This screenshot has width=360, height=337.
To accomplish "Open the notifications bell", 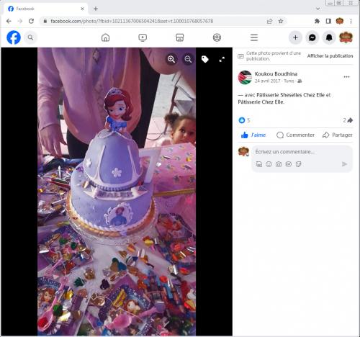I will pos(329,37).
